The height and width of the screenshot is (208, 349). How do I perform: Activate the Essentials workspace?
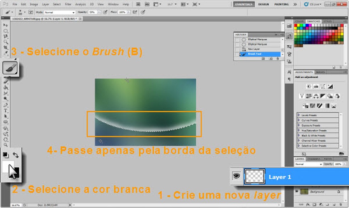244,4
